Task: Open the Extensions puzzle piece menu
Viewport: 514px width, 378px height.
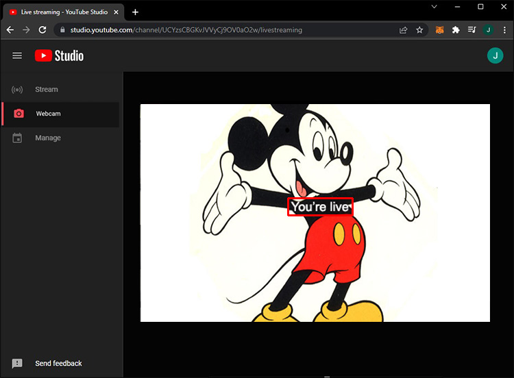Action: click(456, 30)
